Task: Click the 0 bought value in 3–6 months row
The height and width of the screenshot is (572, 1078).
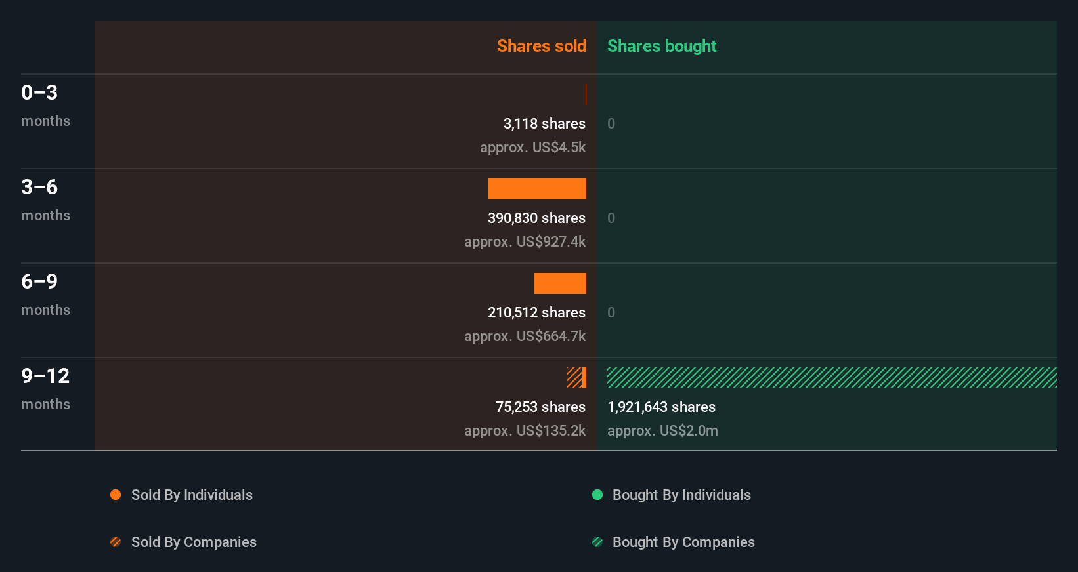Action: point(611,218)
